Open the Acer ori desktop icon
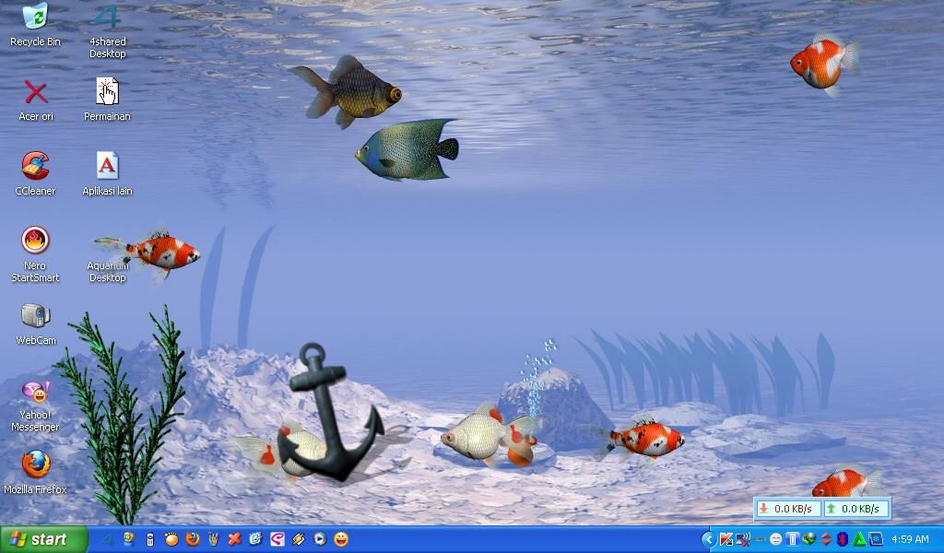 [35, 92]
